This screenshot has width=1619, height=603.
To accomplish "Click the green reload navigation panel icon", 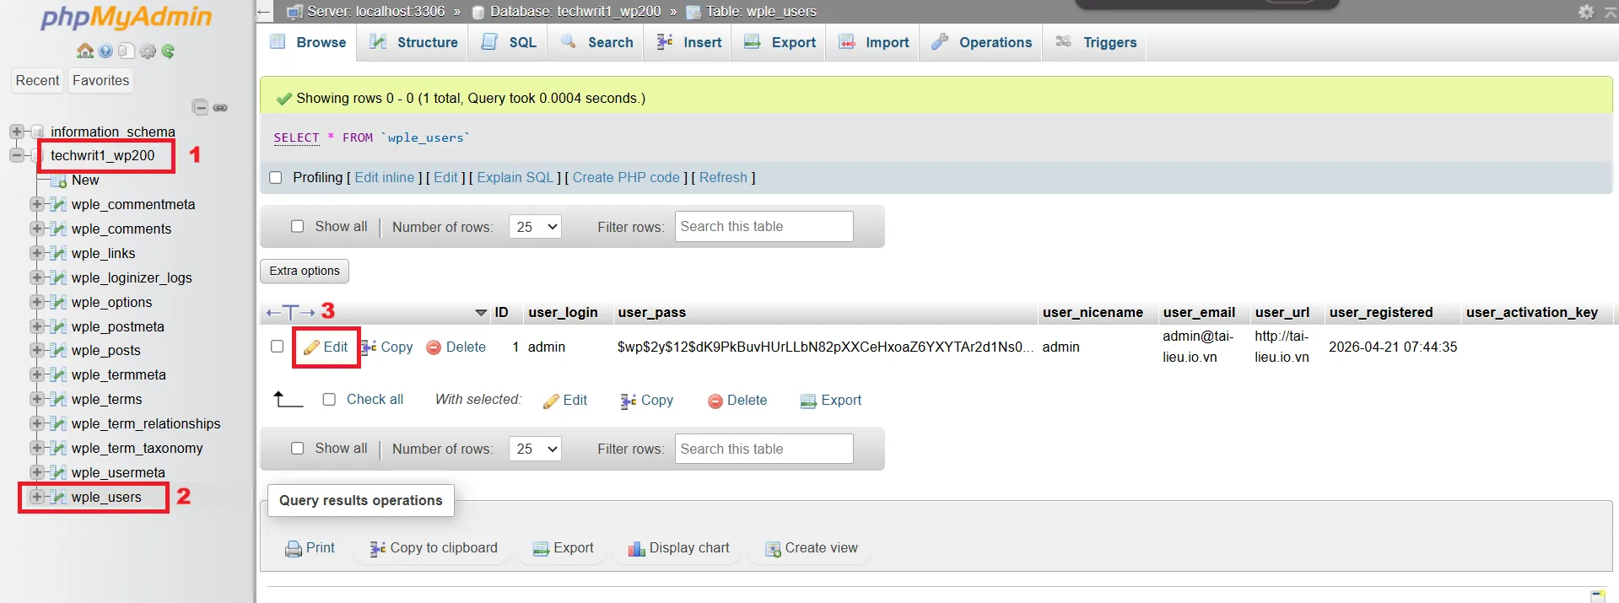I will tap(169, 51).
